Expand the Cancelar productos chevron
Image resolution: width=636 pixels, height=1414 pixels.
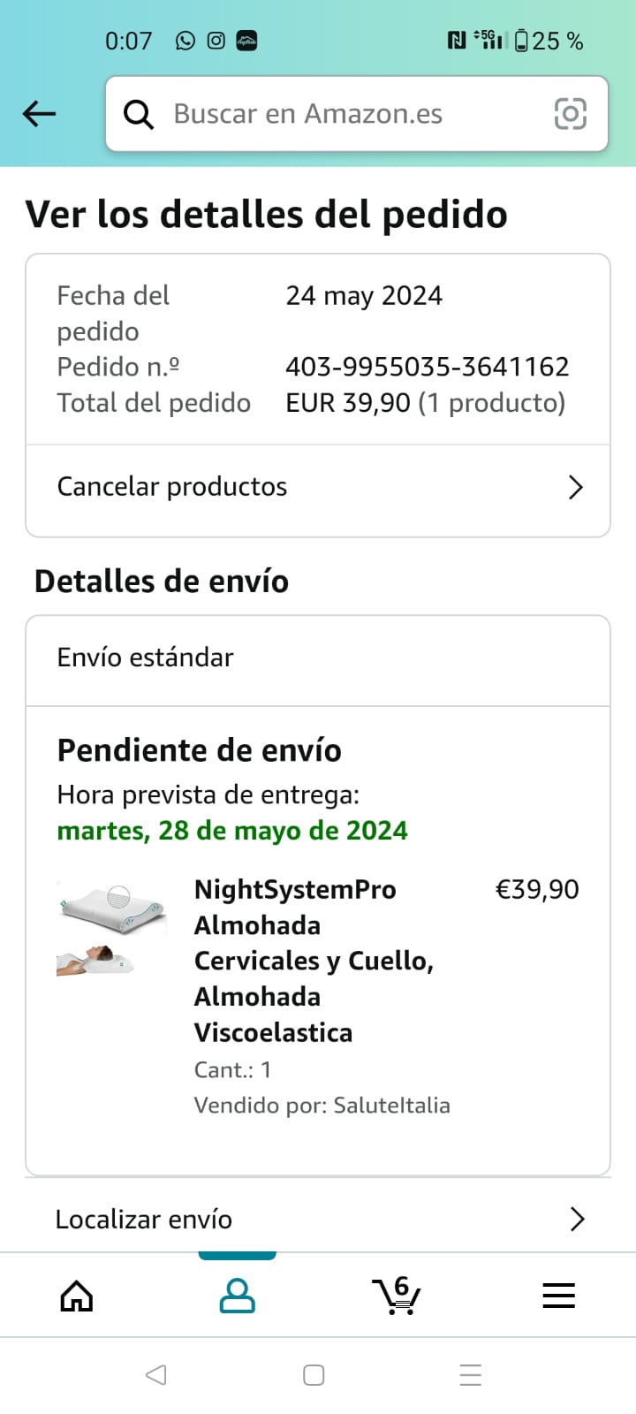tap(576, 487)
